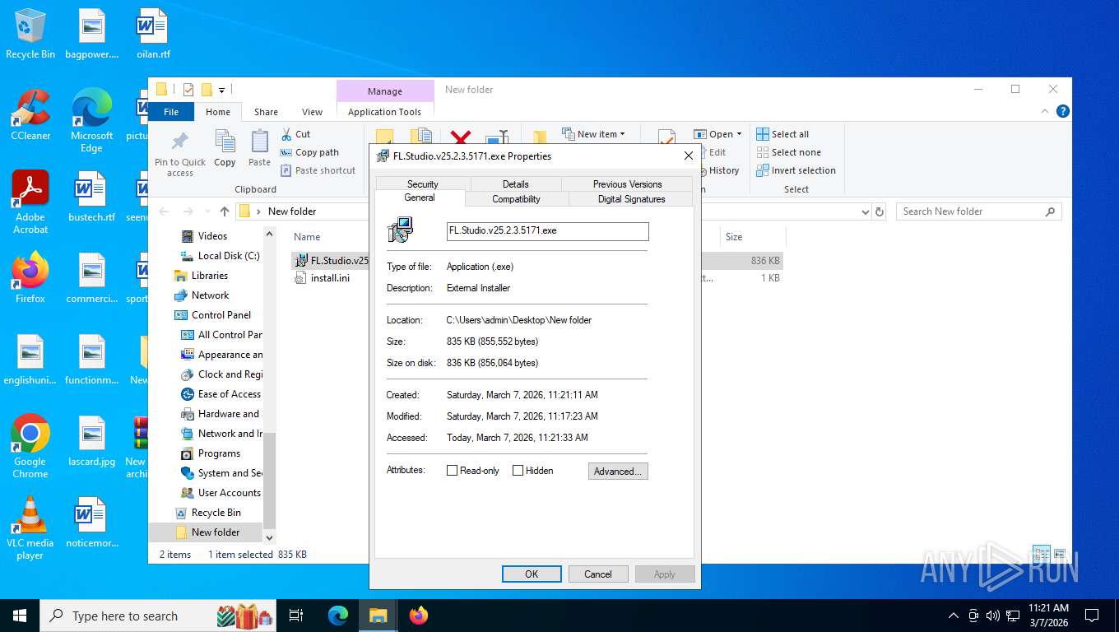The image size is (1119, 632).
Task: Sort by Name column header
Action: 307,237
